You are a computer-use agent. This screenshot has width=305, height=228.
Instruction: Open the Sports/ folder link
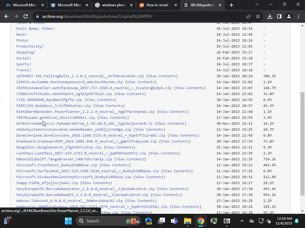[24, 64]
